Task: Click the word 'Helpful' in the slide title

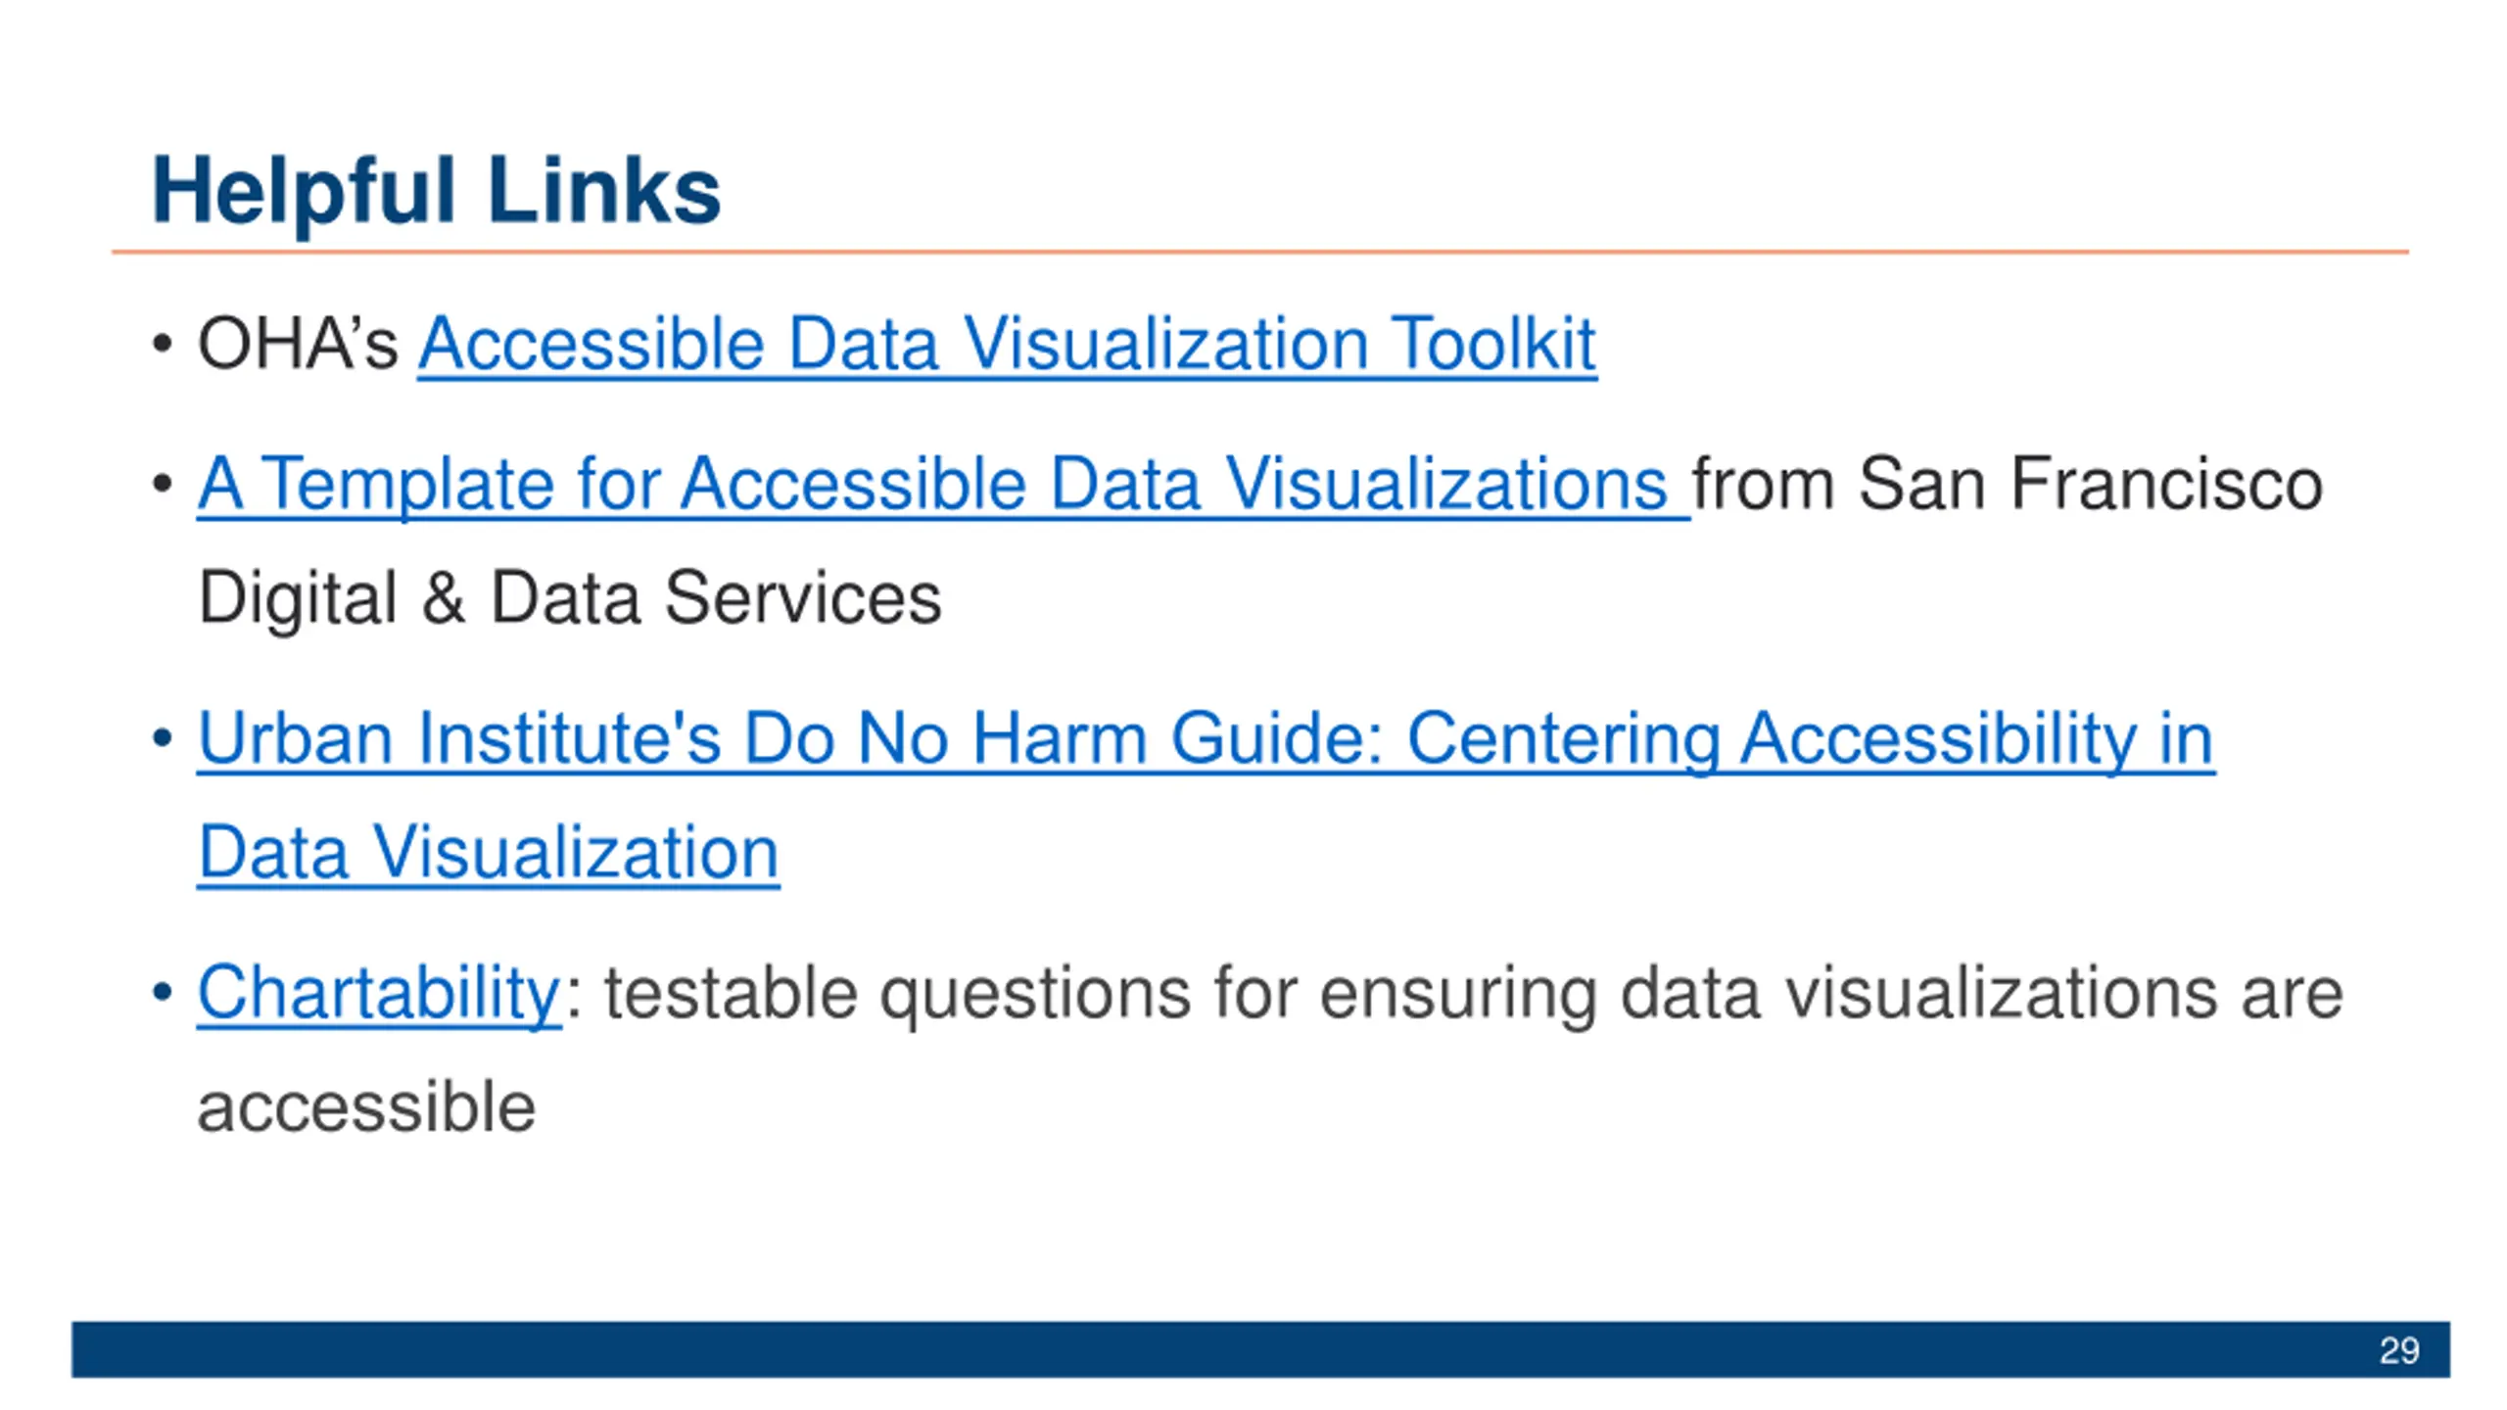Action: click(304, 193)
